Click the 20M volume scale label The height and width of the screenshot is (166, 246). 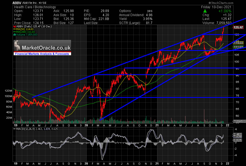point(9,118)
